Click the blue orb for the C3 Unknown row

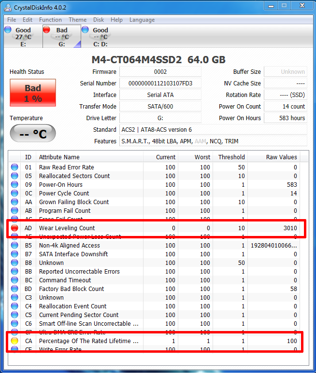click(14, 297)
